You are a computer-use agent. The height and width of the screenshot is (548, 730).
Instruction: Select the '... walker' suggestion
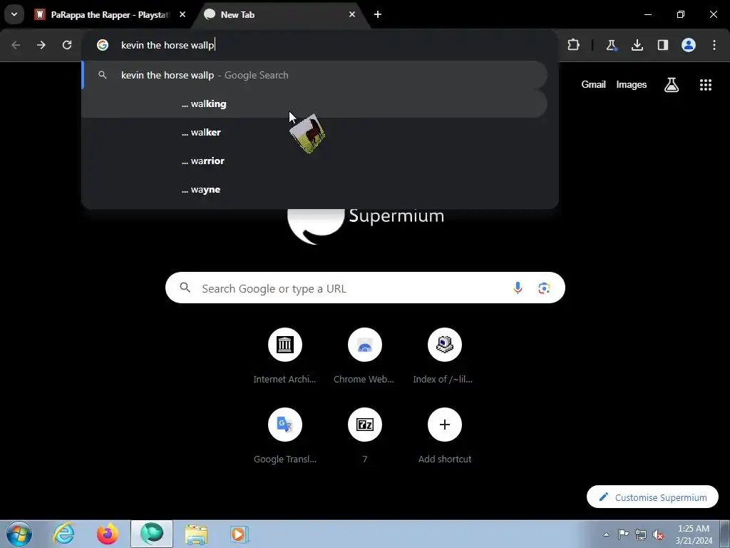coord(314,132)
